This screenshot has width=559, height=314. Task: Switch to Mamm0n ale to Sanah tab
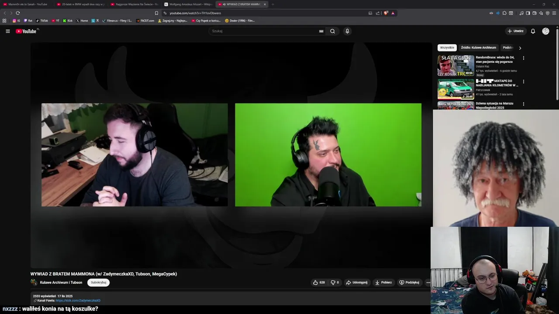tap(27, 4)
